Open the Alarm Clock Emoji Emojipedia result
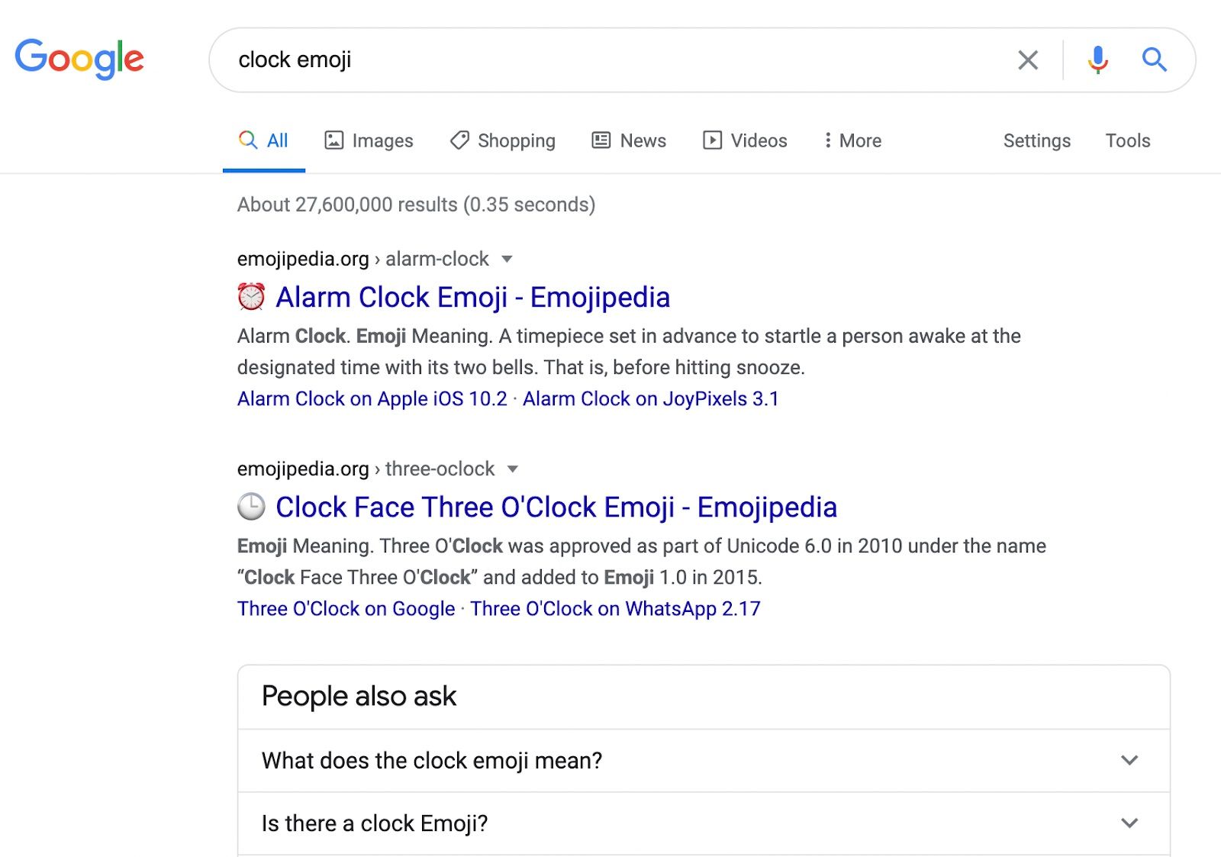 click(472, 297)
